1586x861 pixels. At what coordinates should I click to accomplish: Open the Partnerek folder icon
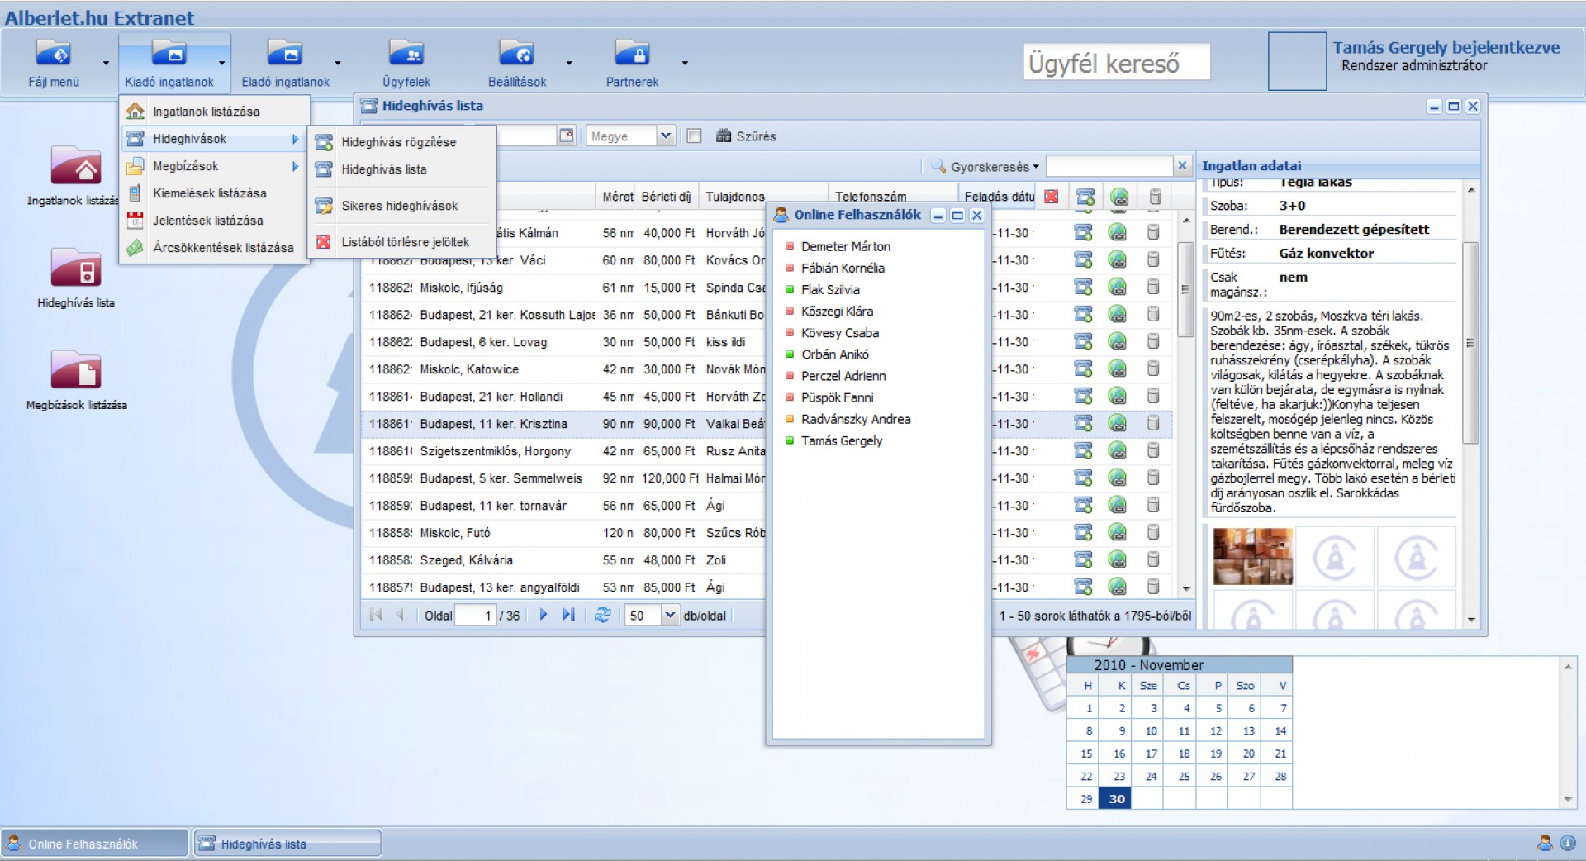632,55
